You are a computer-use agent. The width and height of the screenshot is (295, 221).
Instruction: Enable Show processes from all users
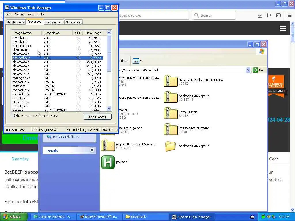coord(13,116)
